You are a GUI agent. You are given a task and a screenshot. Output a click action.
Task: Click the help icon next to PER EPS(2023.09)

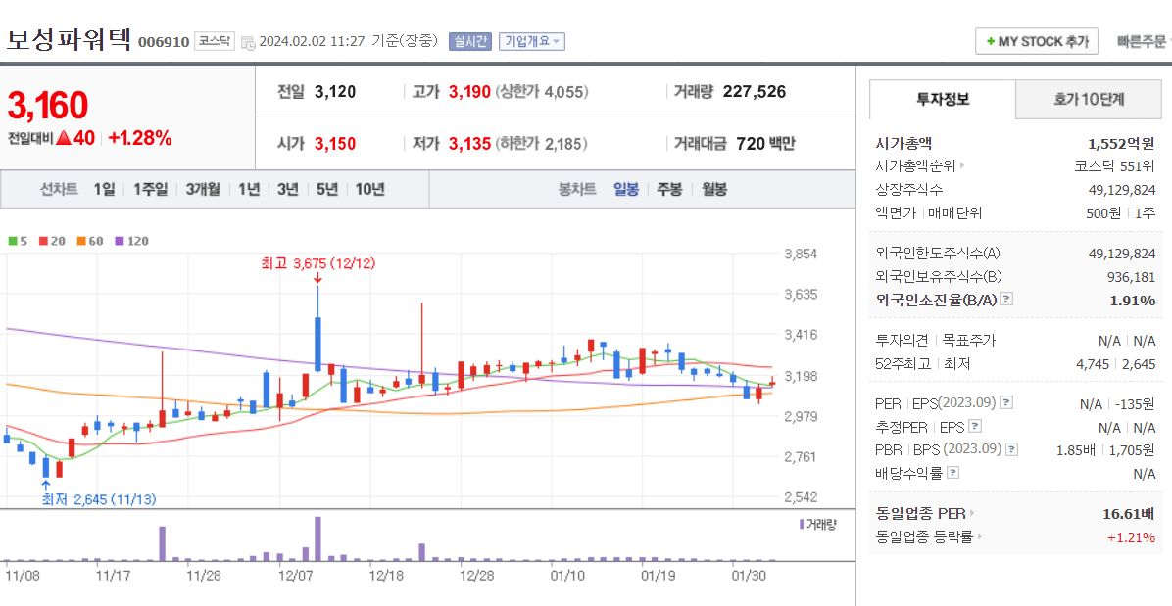click(1006, 403)
